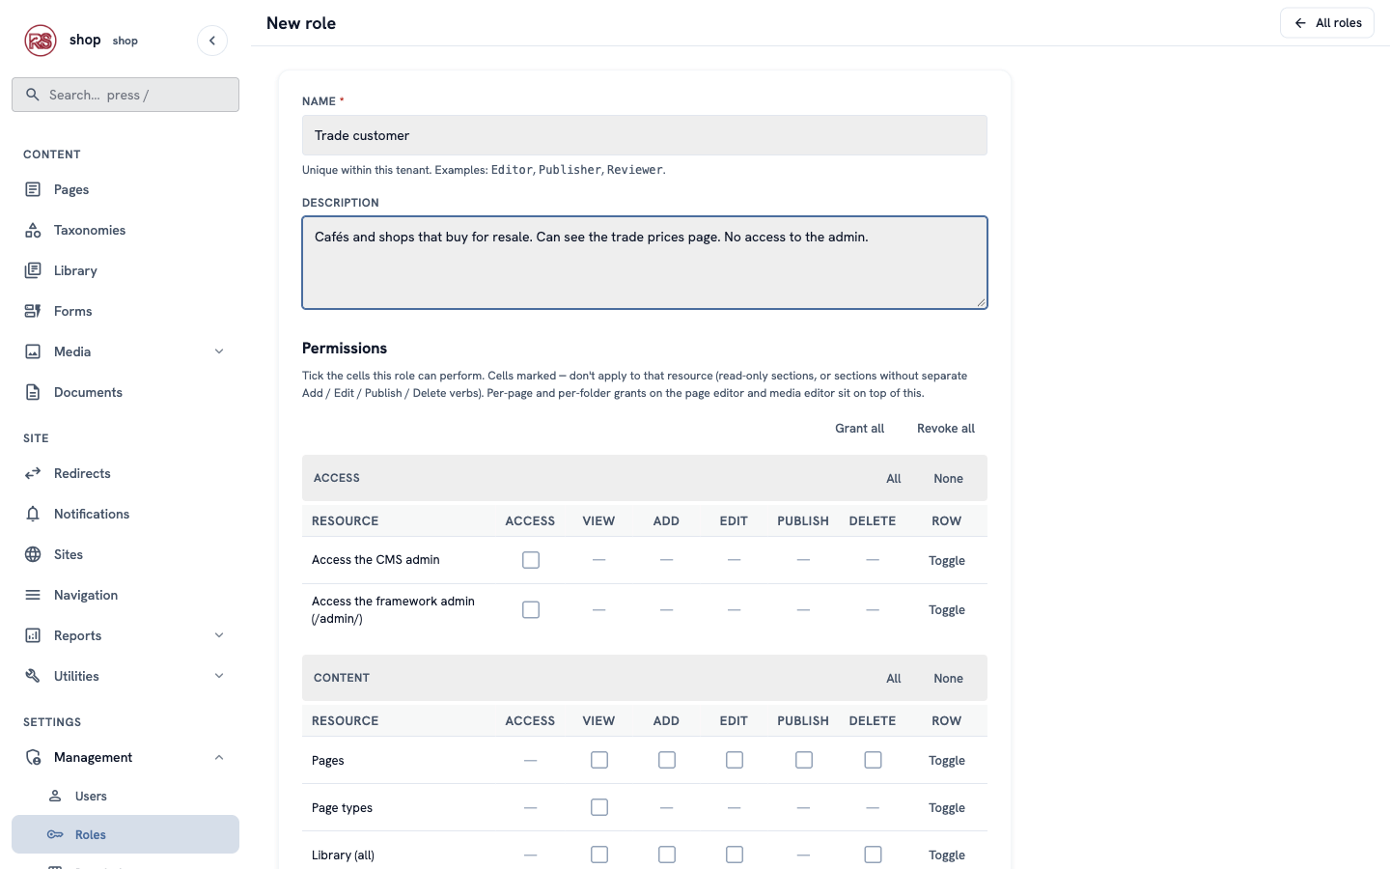Screen dimensions: 1390x869
Task: Tick Access checkbox for Access the CMS admin
Action: click(531, 560)
